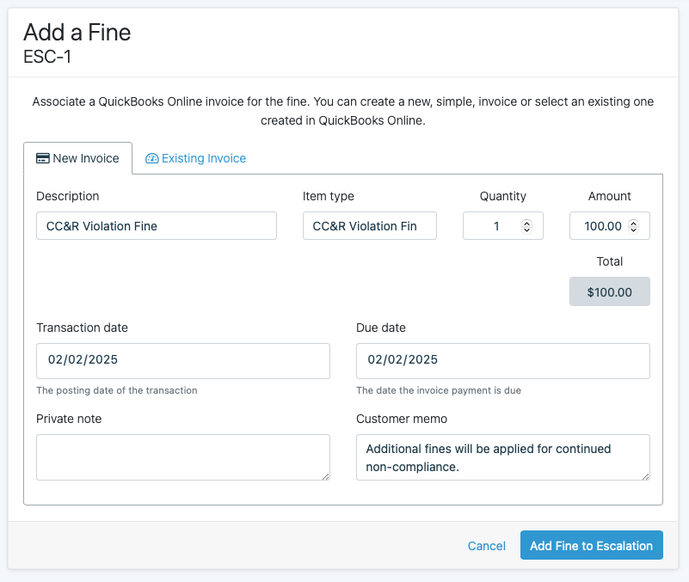Click the Quantity number field
The width and height of the screenshot is (689, 582).
click(x=503, y=226)
